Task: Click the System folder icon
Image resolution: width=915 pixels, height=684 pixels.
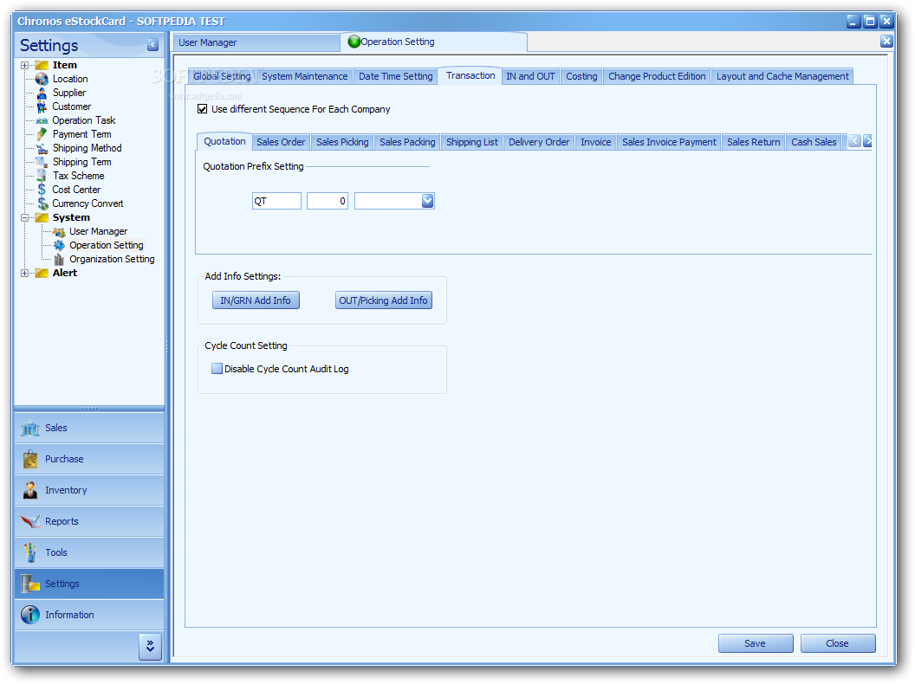Action: click(x=42, y=217)
